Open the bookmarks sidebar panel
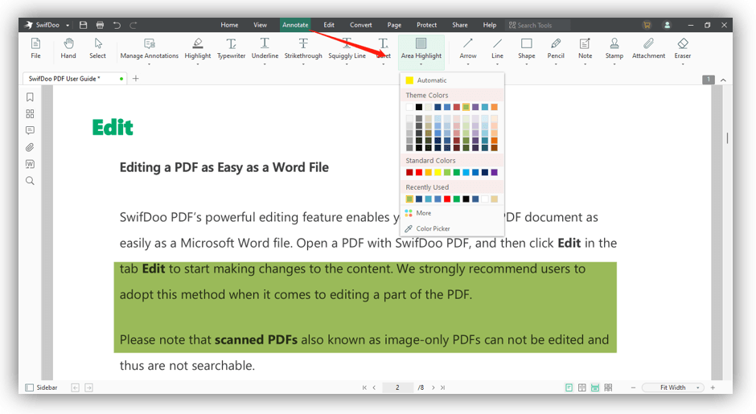The height and width of the screenshot is (414, 756). coord(30,97)
